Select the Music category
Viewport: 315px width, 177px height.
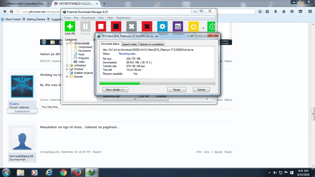tap(81, 55)
